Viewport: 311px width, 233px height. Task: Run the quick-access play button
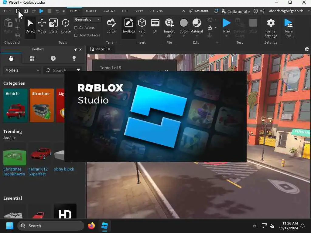pos(41,11)
